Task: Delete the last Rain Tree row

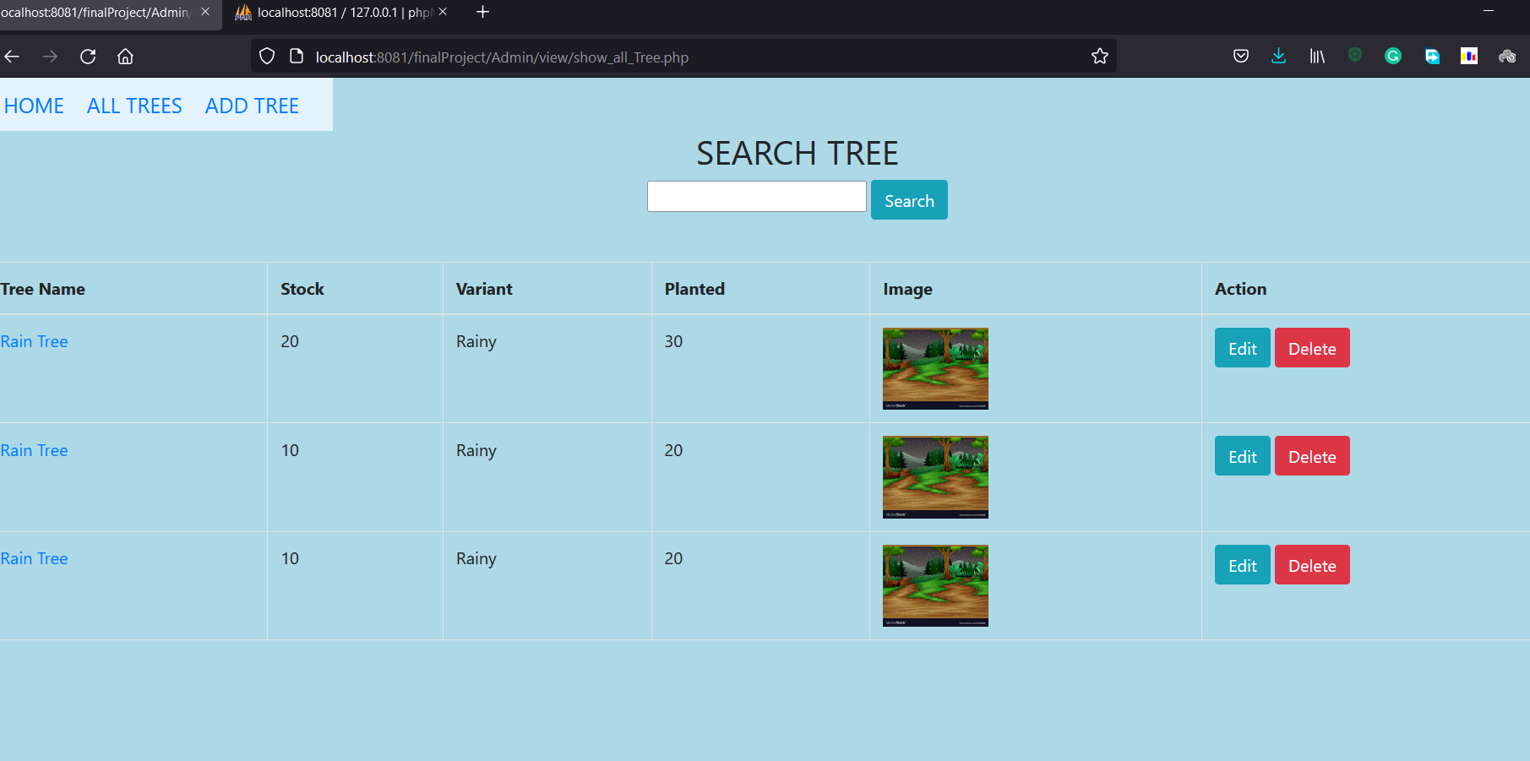Action: tap(1311, 564)
